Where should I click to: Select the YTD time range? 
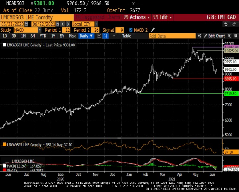pos(43,36)
